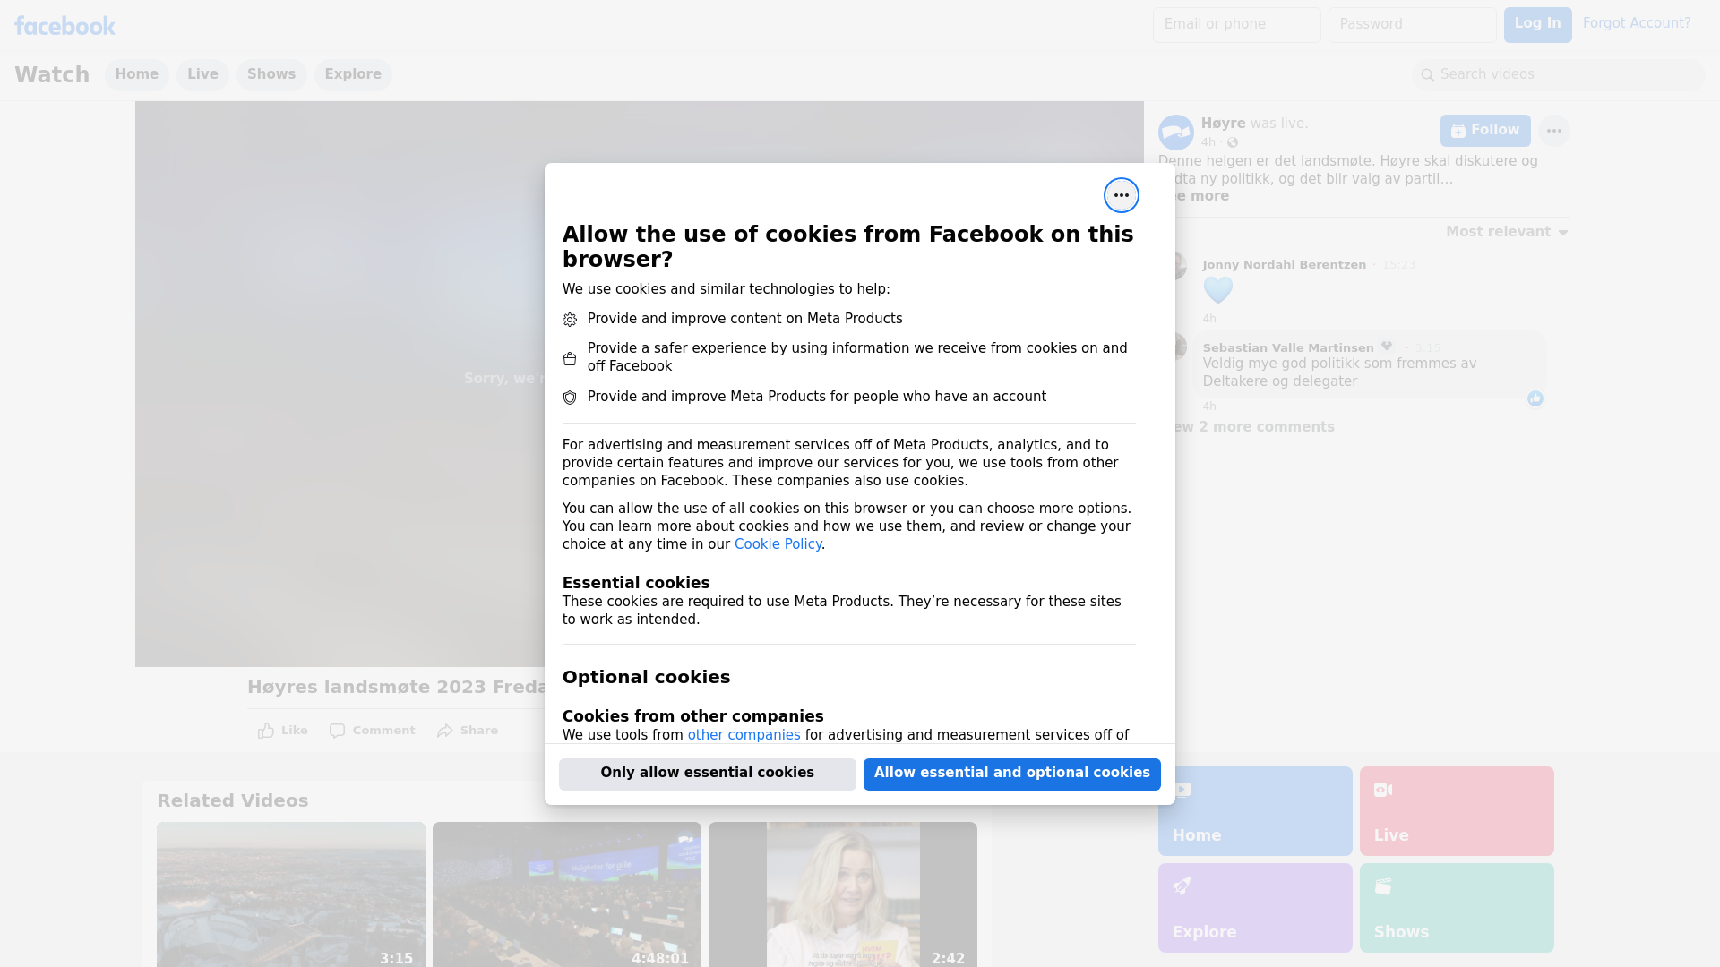
Task: Click the Log In button
Action: coord(1537,25)
